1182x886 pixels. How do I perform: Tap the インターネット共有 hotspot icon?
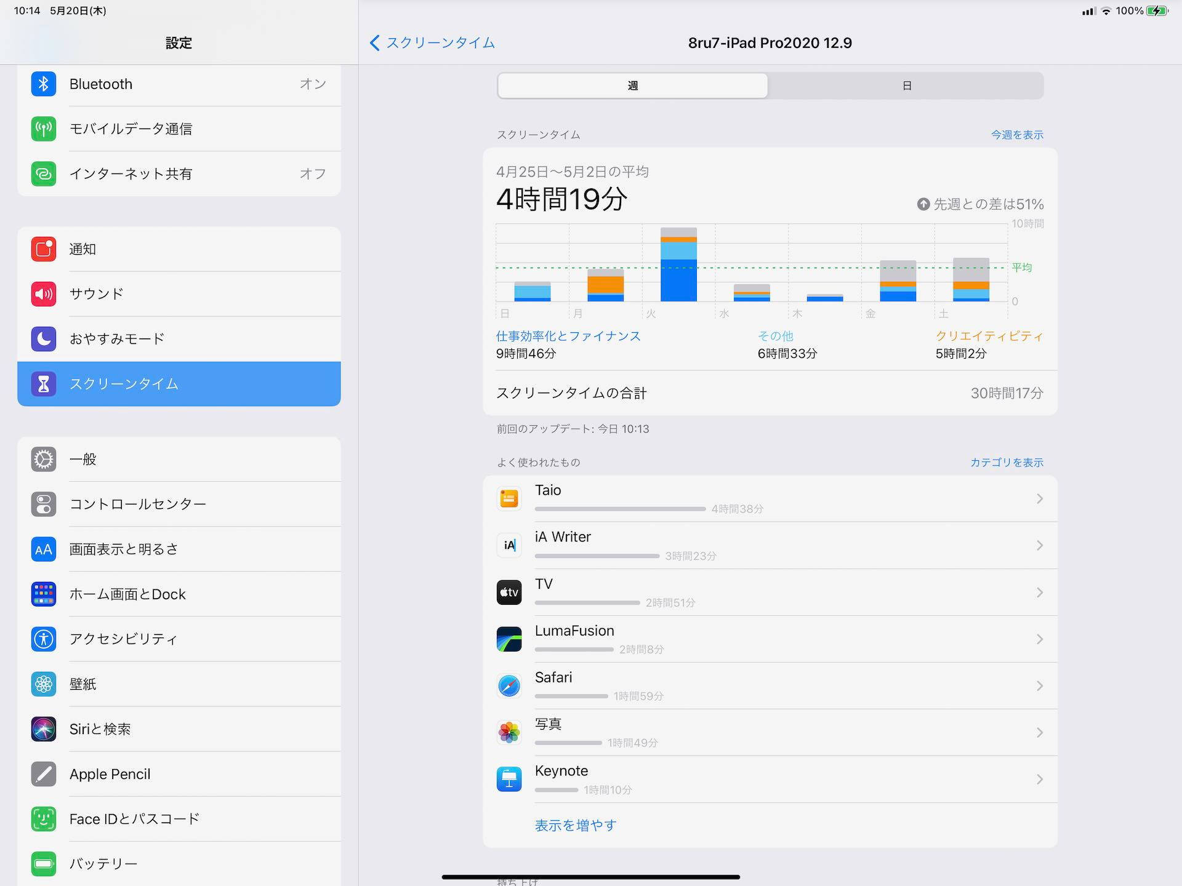[44, 174]
